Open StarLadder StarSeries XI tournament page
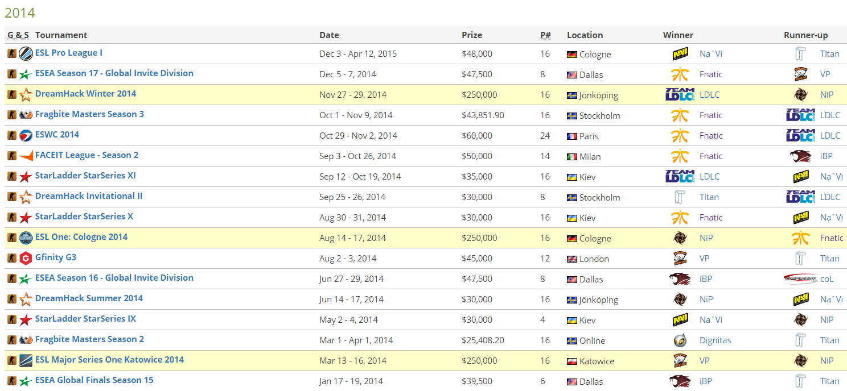This screenshot has height=391, width=847. click(85, 176)
